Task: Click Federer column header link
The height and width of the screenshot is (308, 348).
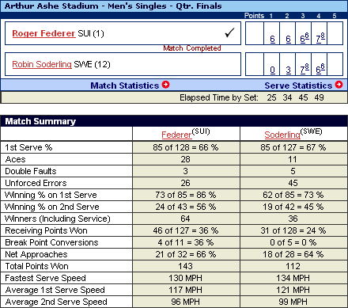Action: point(176,135)
